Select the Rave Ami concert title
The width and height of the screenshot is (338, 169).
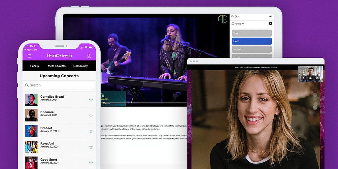47,144
